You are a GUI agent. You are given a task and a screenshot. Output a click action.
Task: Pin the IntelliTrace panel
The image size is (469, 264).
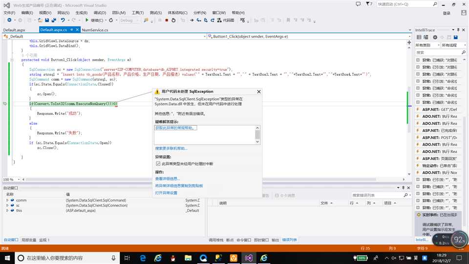pos(458,30)
